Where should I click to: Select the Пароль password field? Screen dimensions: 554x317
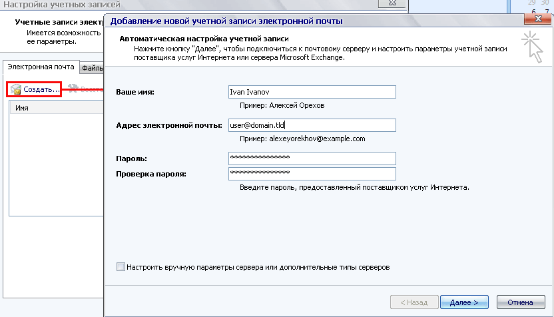click(x=311, y=158)
